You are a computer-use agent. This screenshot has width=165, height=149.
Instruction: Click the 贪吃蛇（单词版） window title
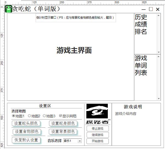pos(36,9)
